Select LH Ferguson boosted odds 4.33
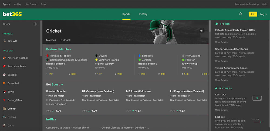 click(x=182, y=111)
